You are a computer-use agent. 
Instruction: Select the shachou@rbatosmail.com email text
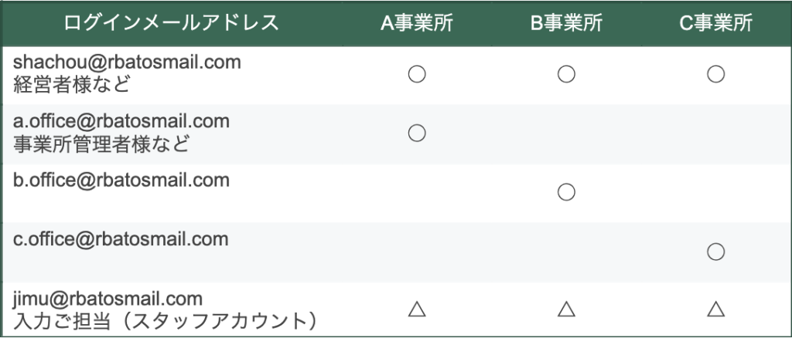coord(128,63)
